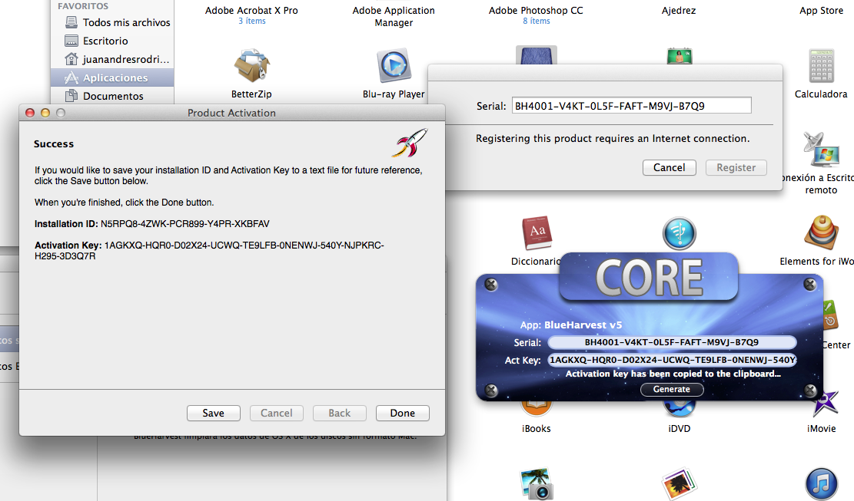Click the Escritorio sidebar icon
This screenshot has height=501, width=854.
71,41
